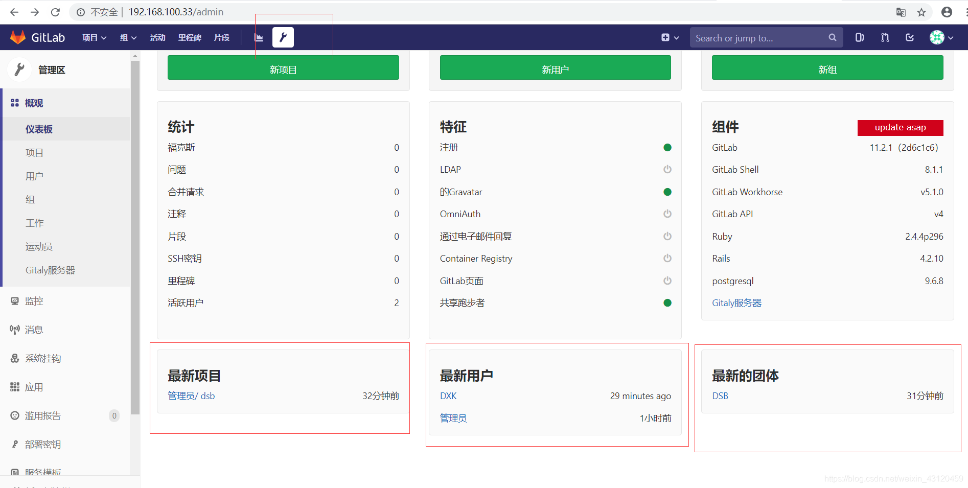The image size is (968, 488).
Task: Open the 管理员/ dsb project link
Action: point(191,396)
